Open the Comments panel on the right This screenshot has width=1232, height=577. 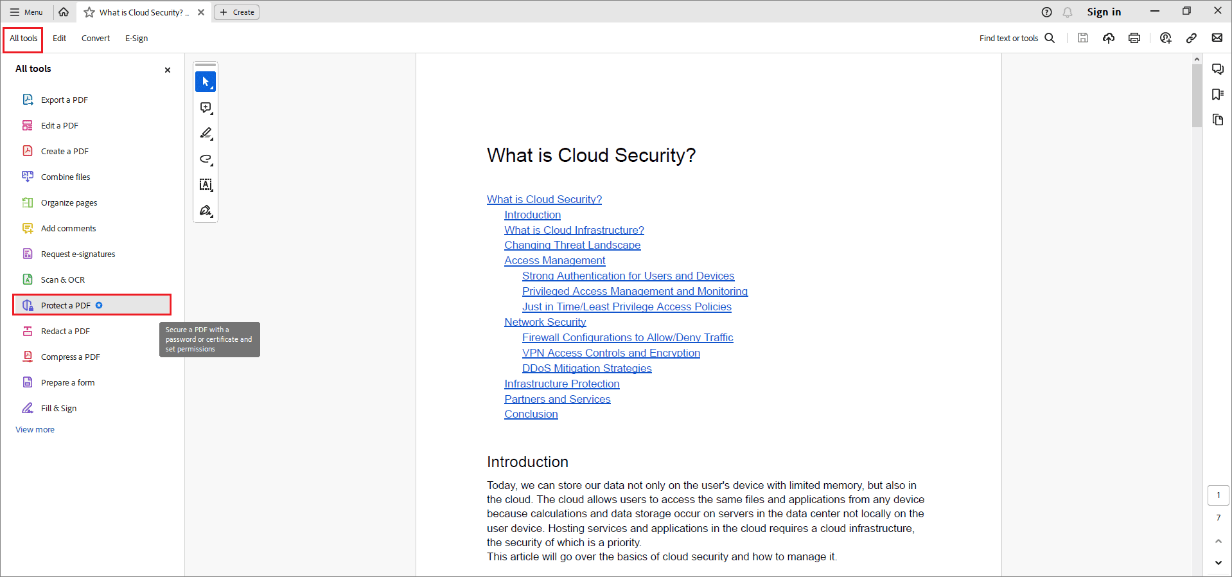point(1218,69)
